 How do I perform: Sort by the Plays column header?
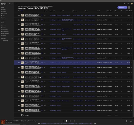click(x=122, y=11)
